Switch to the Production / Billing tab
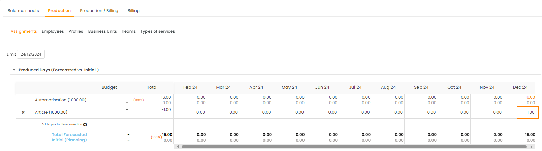Image resolution: width=542 pixels, height=151 pixels. point(99,11)
